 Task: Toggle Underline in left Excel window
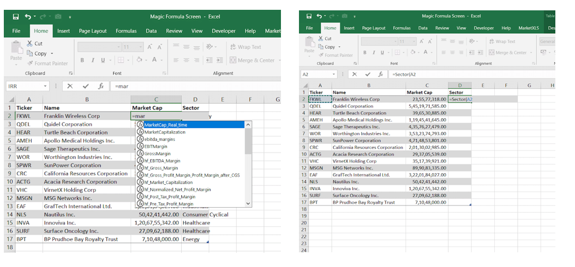pos(103,60)
